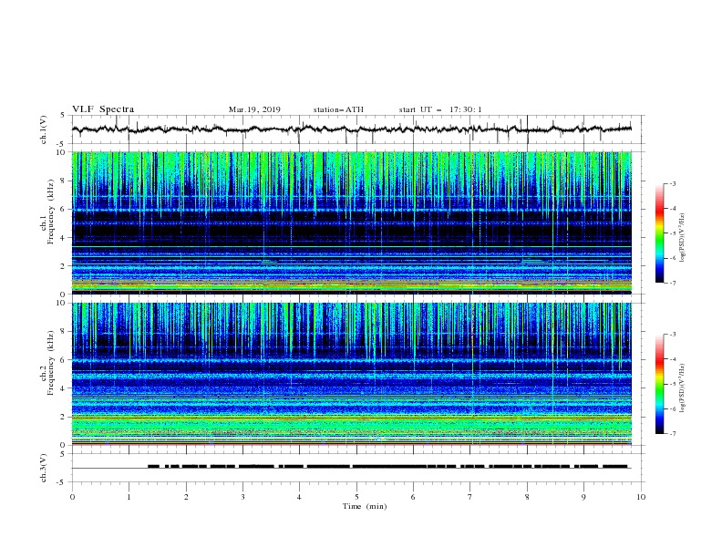Click the "VLF Spectra" title text
This screenshot has height=558, width=722.
point(103,109)
